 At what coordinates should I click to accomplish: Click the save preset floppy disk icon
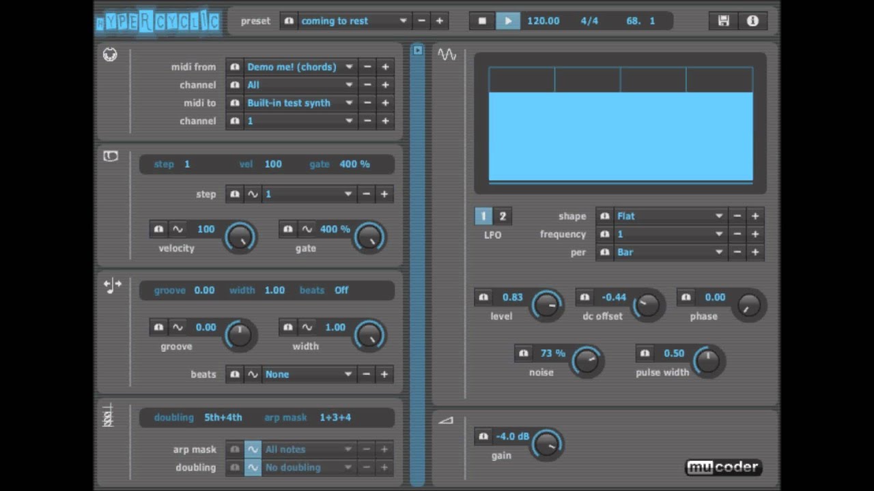pyautogui.click(x=724, y=20)
